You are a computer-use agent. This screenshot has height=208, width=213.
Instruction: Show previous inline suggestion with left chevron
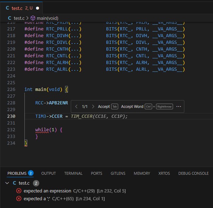(x=76, y=106)
